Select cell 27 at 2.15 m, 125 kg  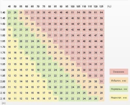tap(101, 99)
